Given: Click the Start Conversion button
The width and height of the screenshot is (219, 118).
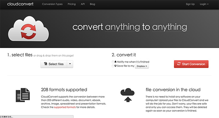Looking at the screenshot, I should (x=191, y=64).
